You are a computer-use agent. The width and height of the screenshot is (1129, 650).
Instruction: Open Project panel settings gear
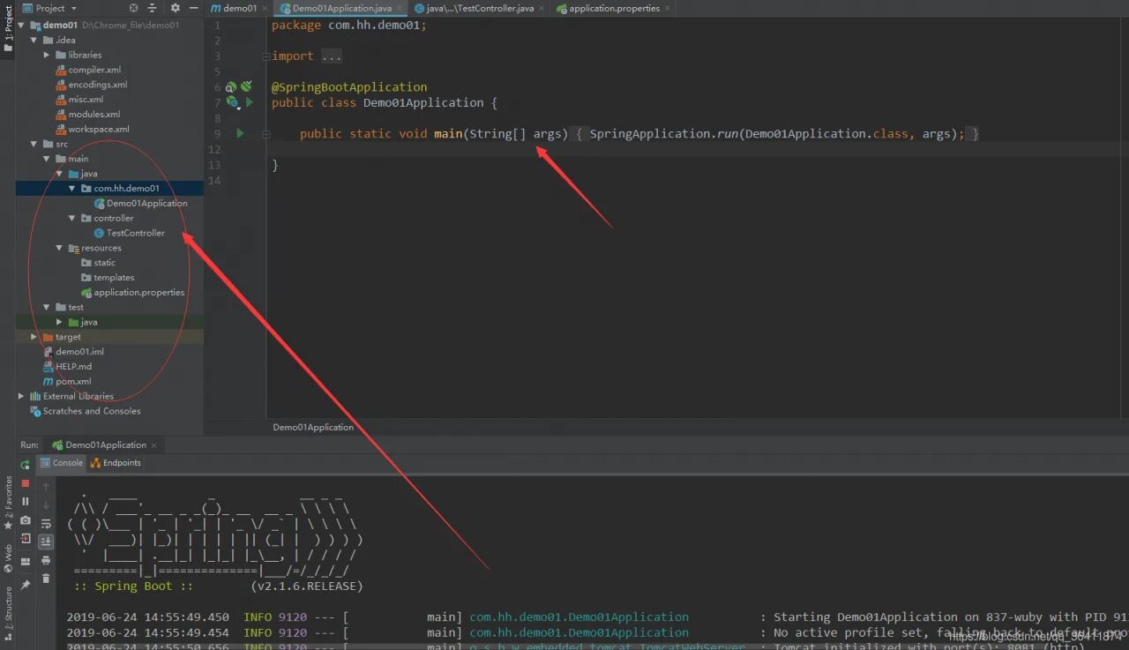click(x=175, y=8)
